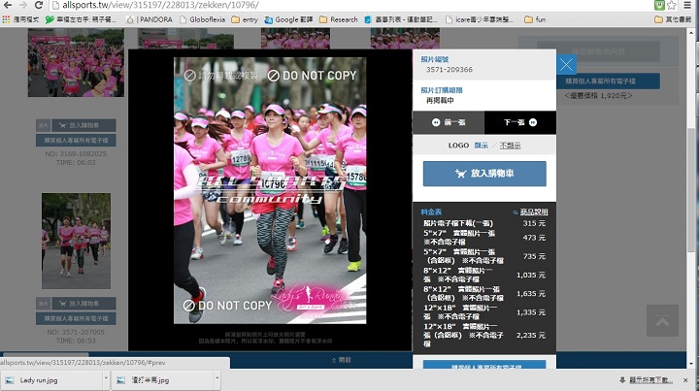Open the Research bookmark folder

point(339,19)
